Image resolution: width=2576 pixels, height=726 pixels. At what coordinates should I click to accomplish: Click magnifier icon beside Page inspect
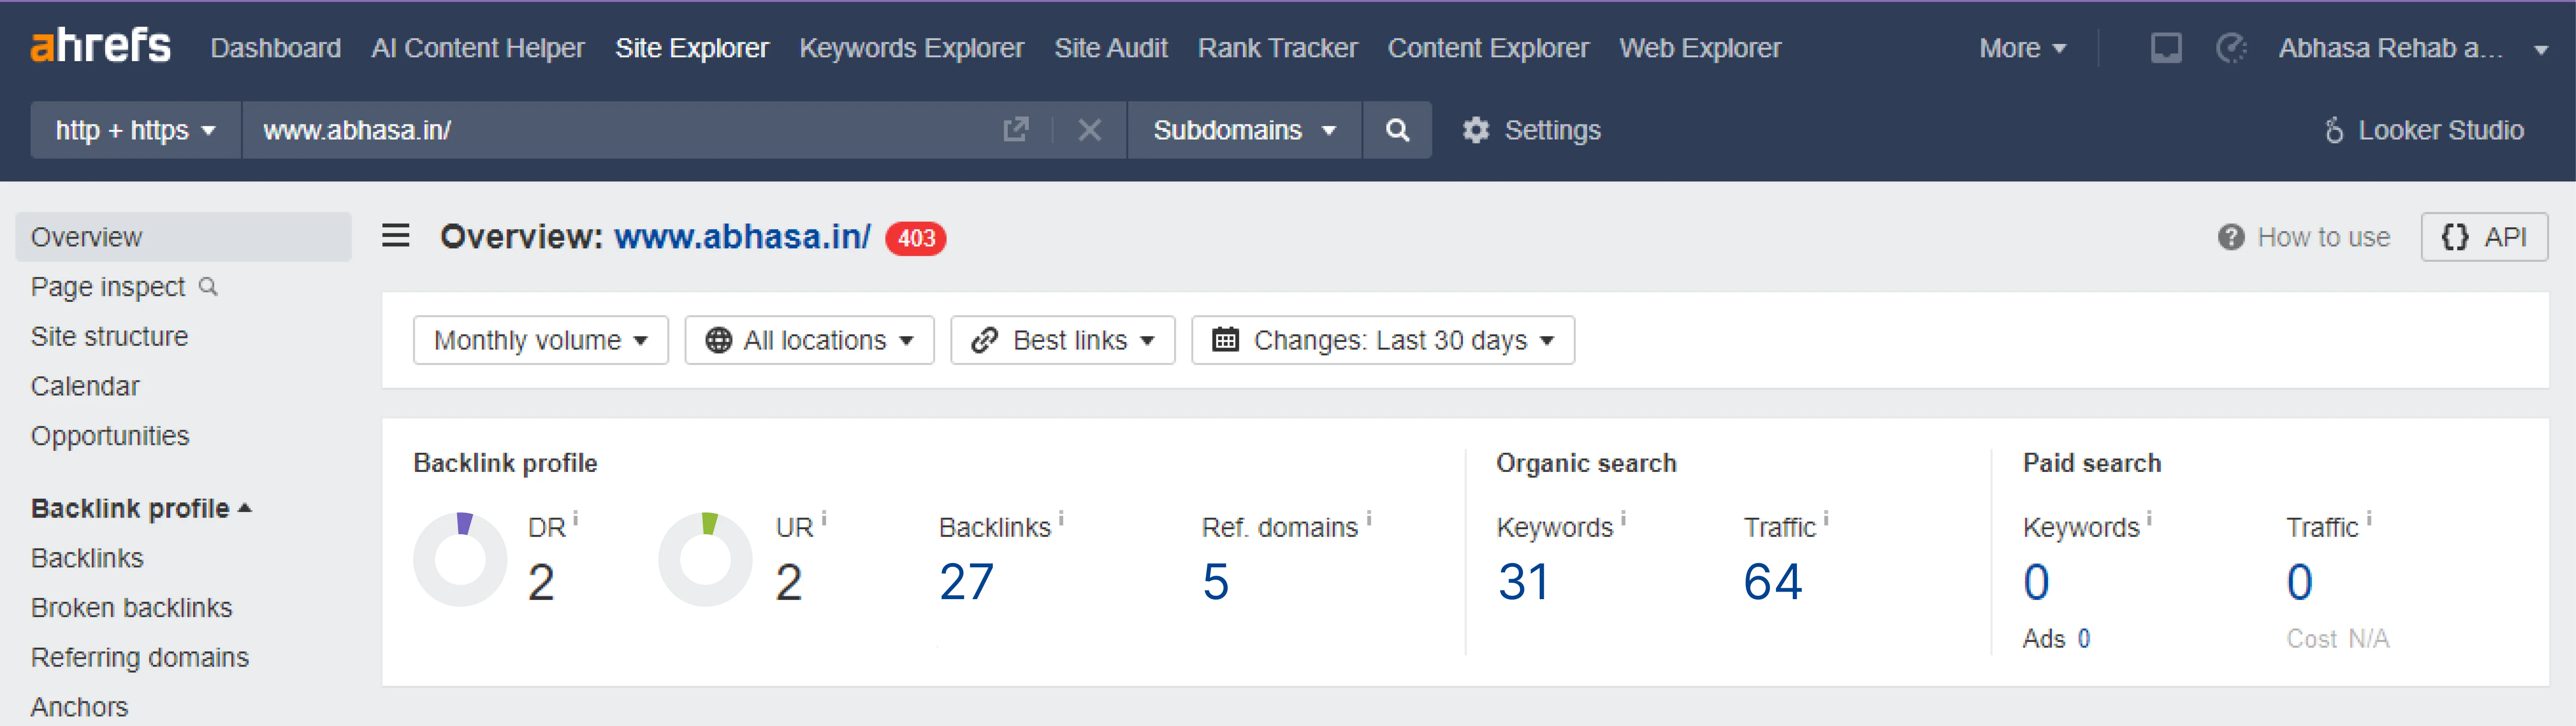[208, 287]
